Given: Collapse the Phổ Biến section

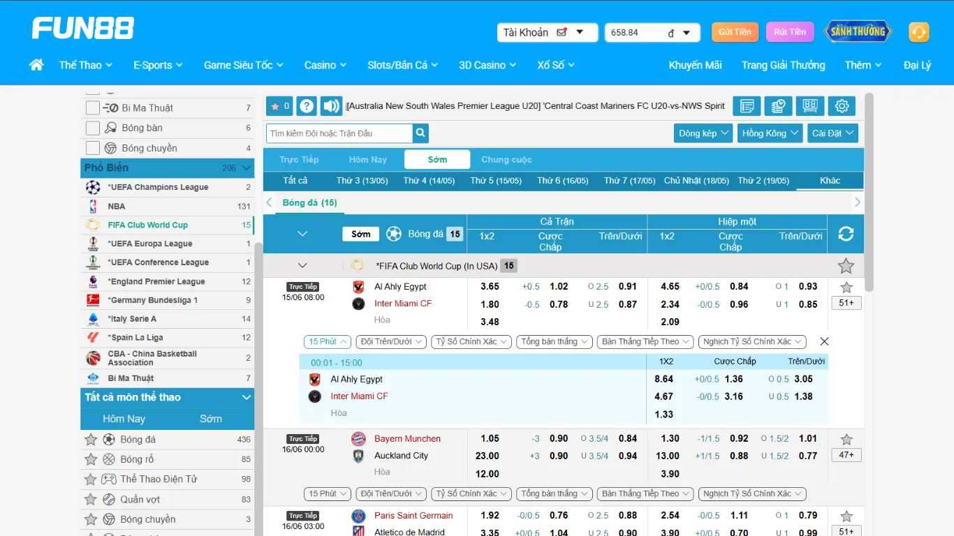Looking at the screenshot, I should pos(246,168).
